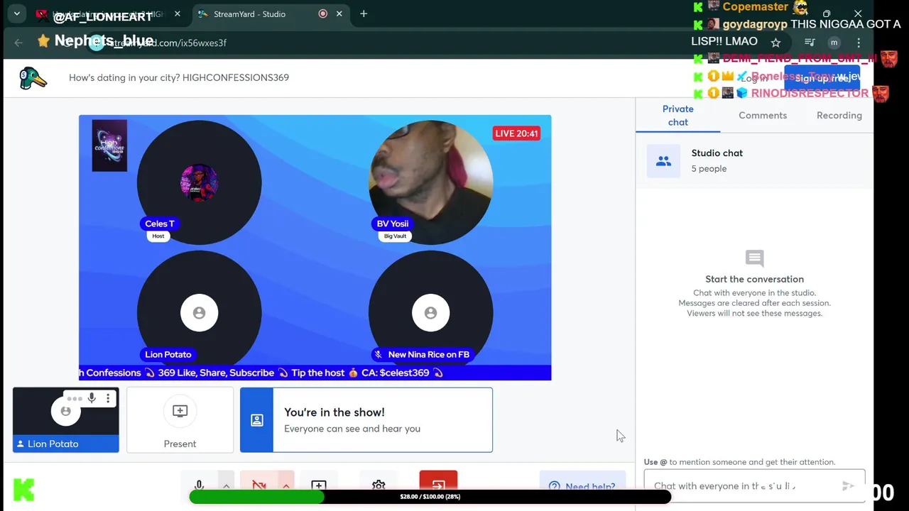Click the LIVE 20:41 indicator
The image size is (909, 511).
[x=516, y=133]
